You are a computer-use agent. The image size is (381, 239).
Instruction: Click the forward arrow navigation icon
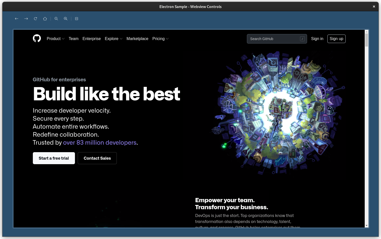click(x=26, y=19)
